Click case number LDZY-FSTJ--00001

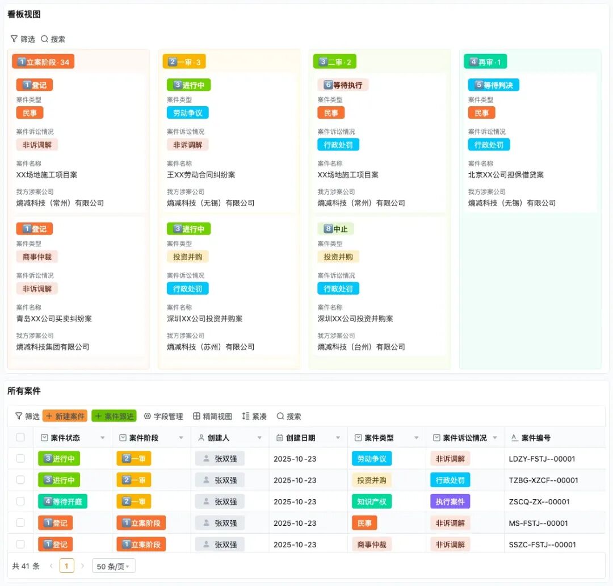click(542, 458)
